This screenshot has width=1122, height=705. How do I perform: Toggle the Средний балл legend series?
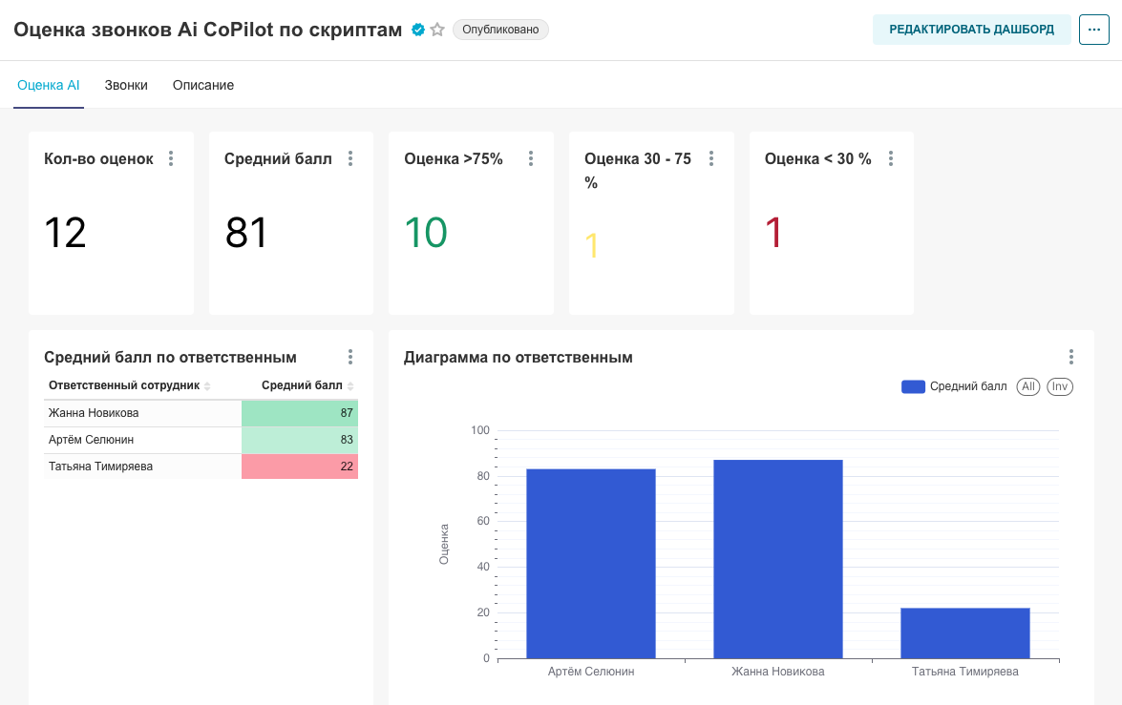[954, 386]
